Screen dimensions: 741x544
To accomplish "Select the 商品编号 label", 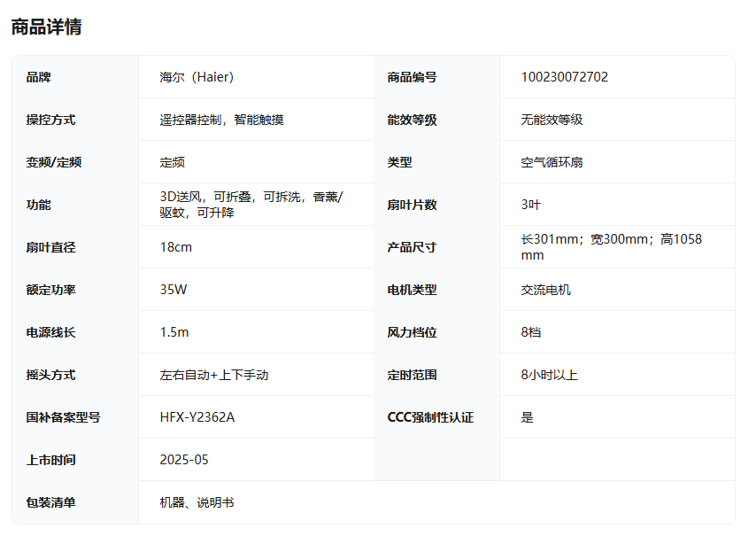I will tap(412, 77).
